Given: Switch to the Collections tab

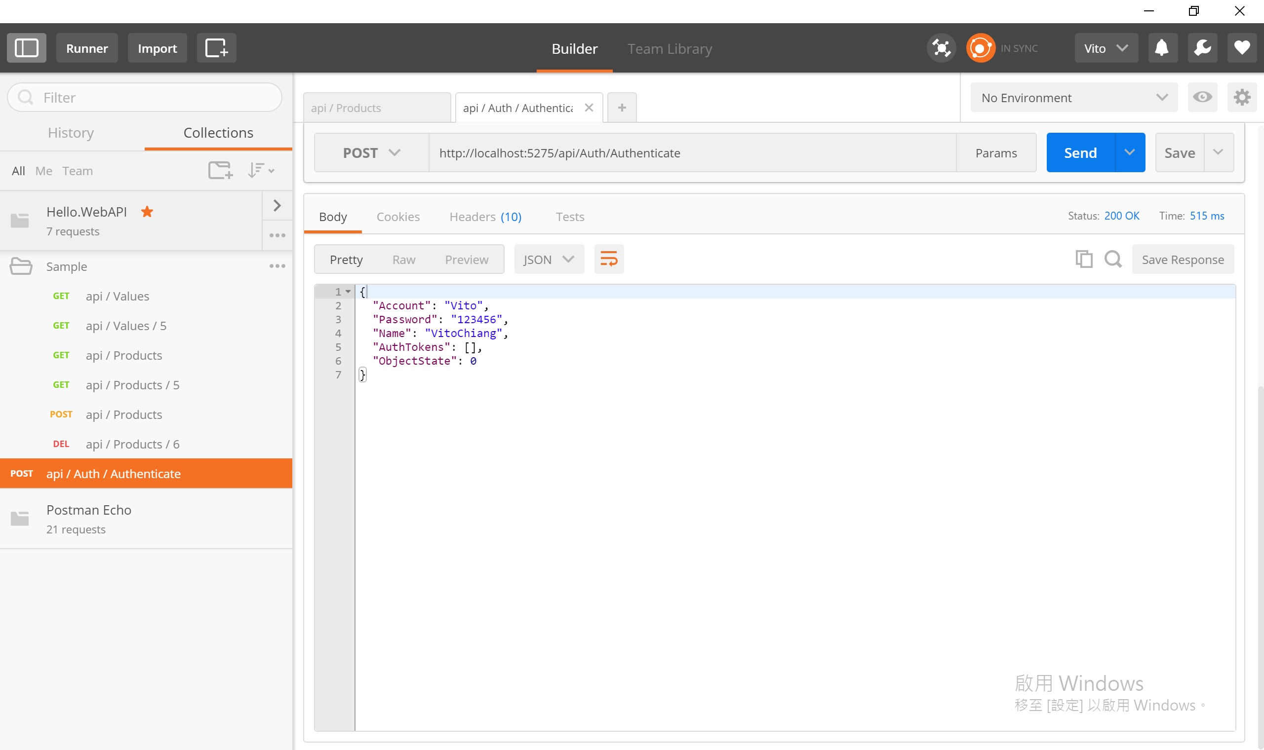Looking at the screenshot, I should tap(218, 132).
